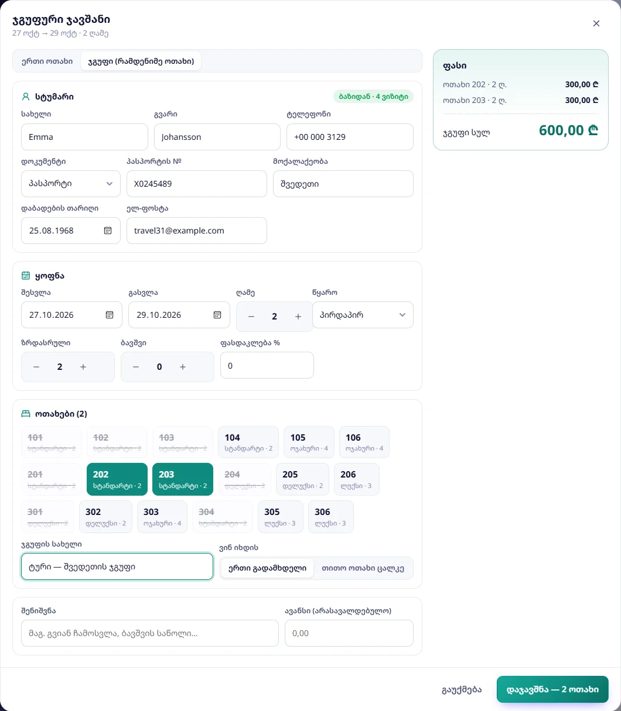Edit passport number X0245489 field
The height and width of the screenshot is (711, 621).
click(197, 184)
